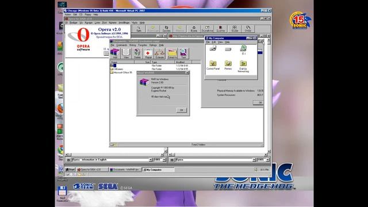Image resolution: width=368 pixels, height=207 pixels.
Task: Sort by the Type column header in WinRAR
Action: click(x=163, y=62)
